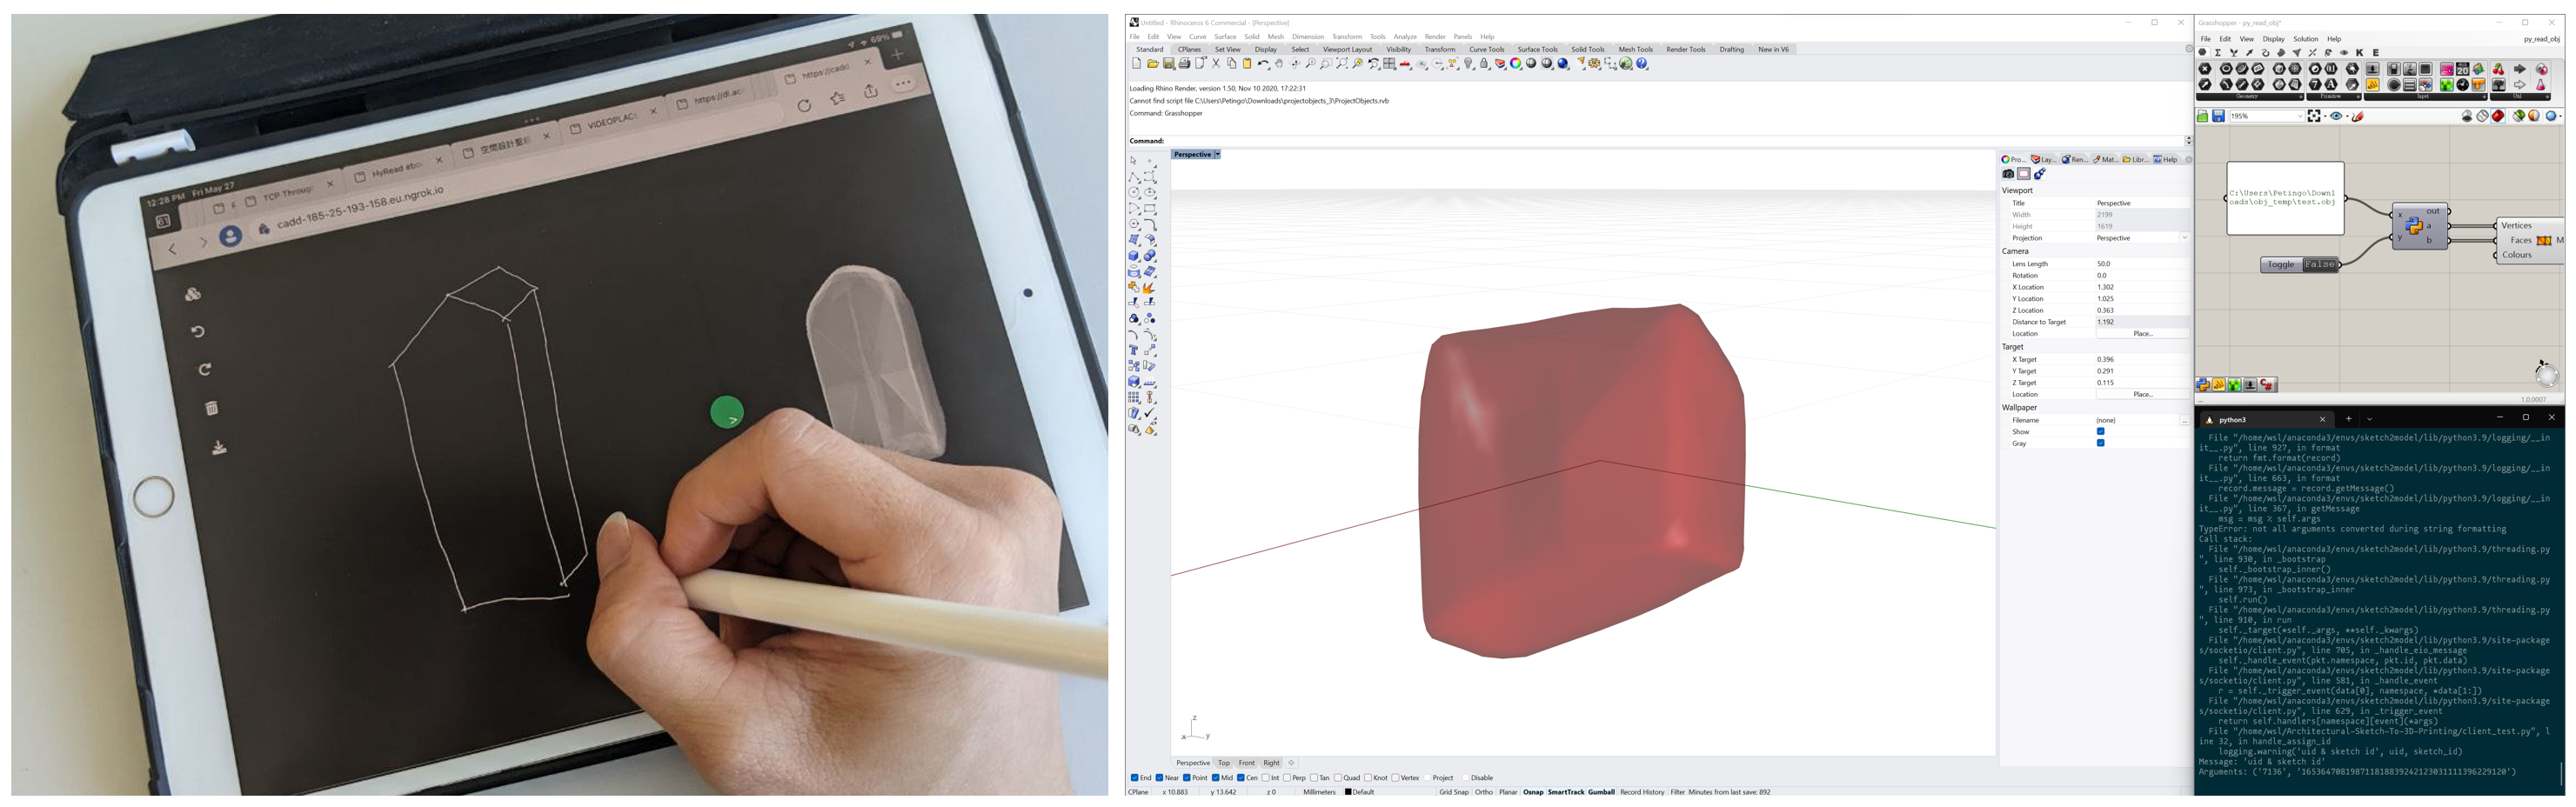
Task: Click the Paste clipboard icon in Rhino
Action: [1247, 64]
